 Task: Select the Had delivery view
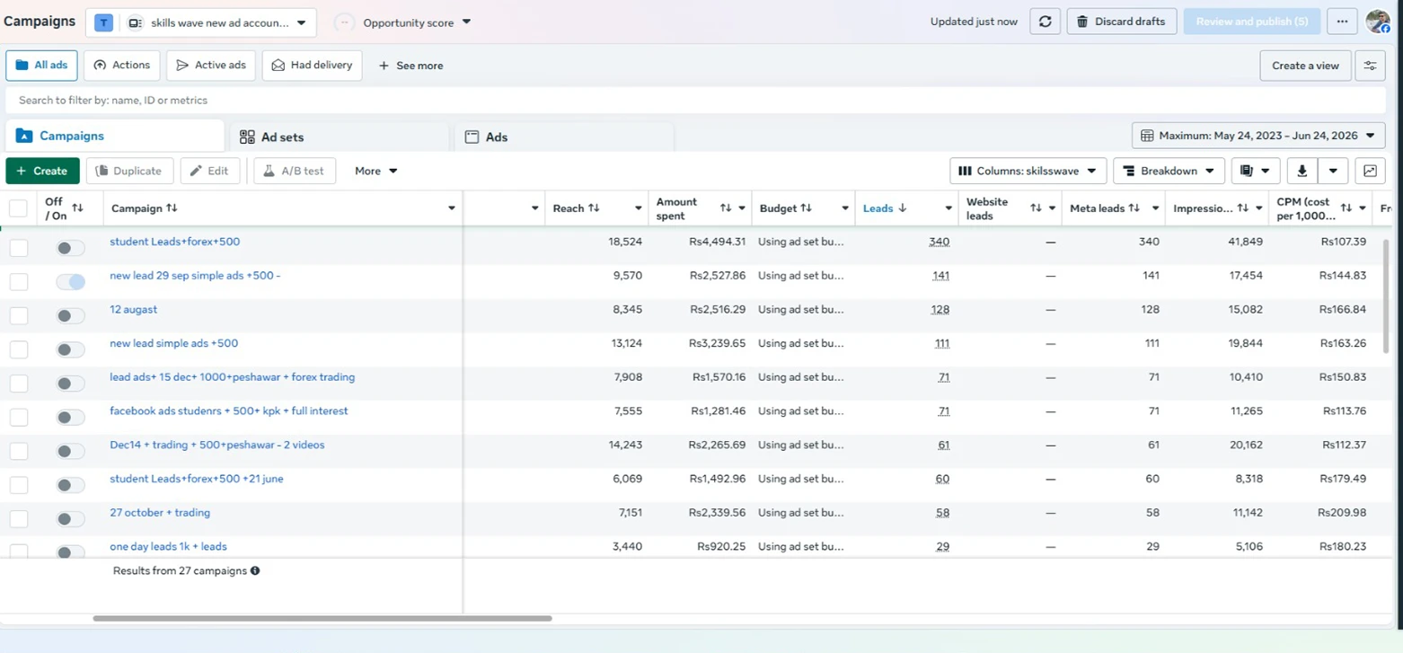[x=313, y=66]
